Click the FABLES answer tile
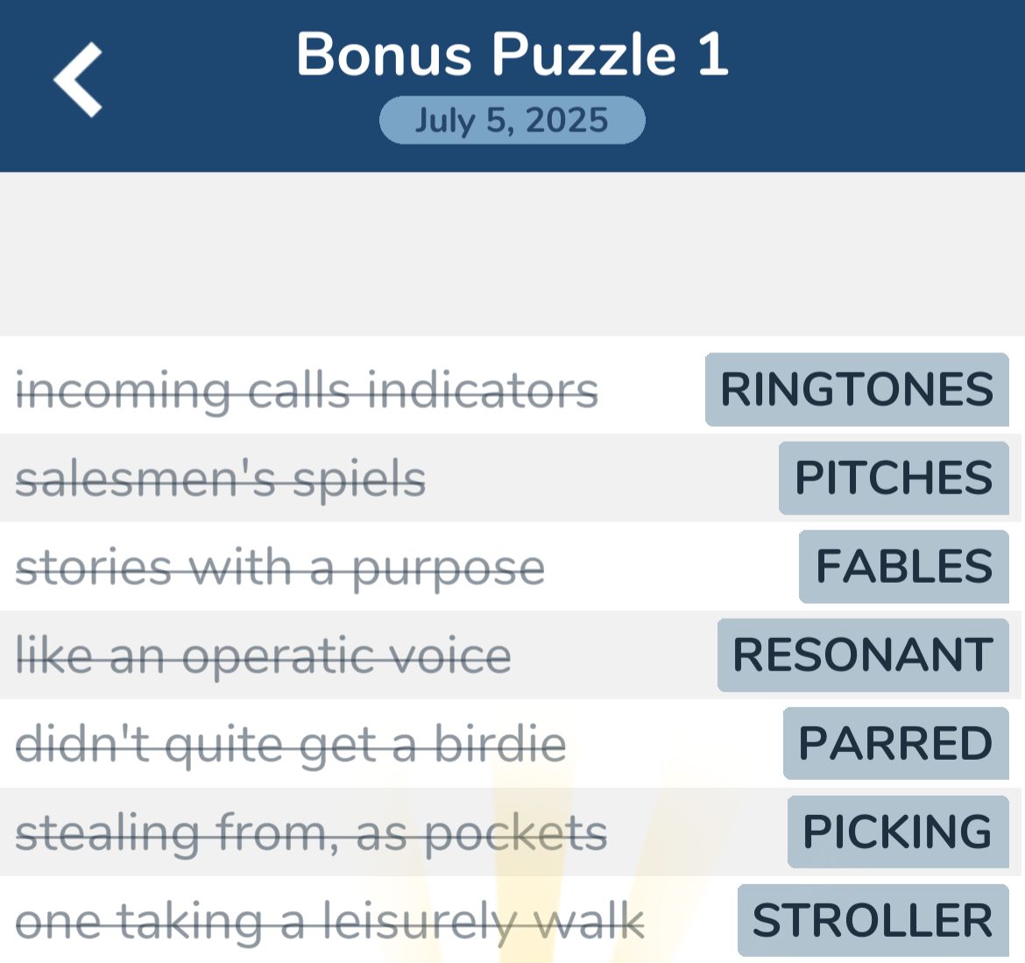This screenshot has width=1025, height=963. click(x=903, y=567)
